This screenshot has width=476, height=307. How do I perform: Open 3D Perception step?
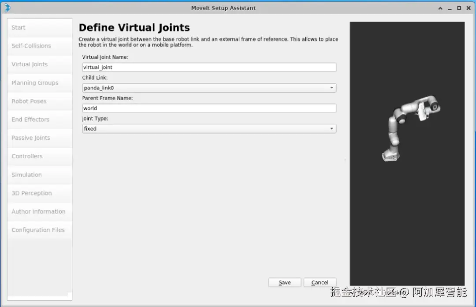(x=40, y=193)
